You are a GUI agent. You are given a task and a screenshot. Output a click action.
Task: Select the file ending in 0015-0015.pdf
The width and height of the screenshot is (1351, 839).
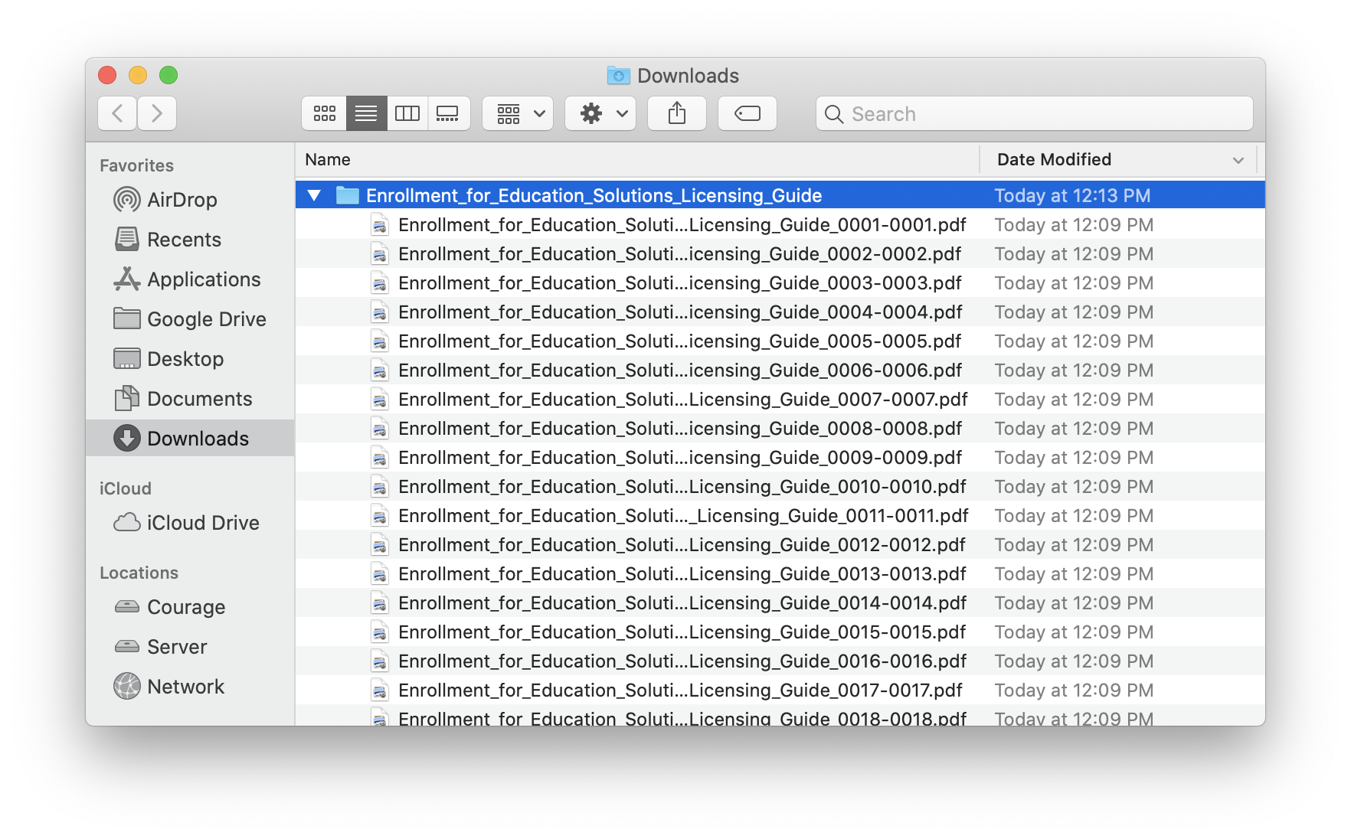click(x=780, y=632)
